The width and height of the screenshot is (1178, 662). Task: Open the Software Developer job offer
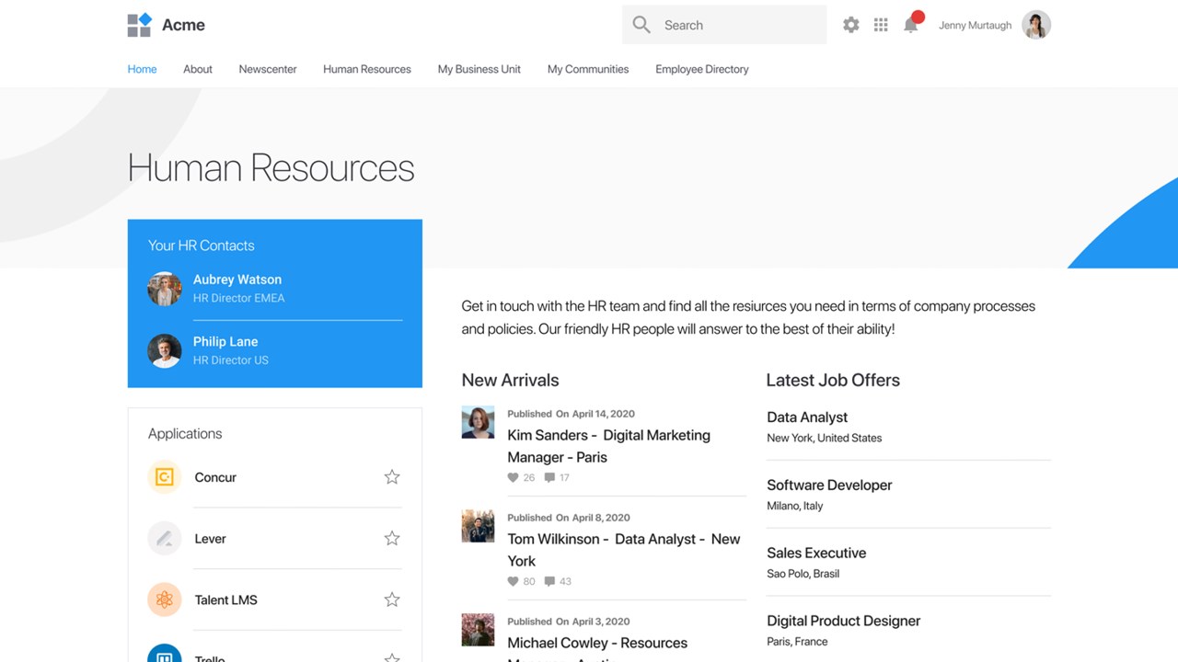[x=829, y=485]
